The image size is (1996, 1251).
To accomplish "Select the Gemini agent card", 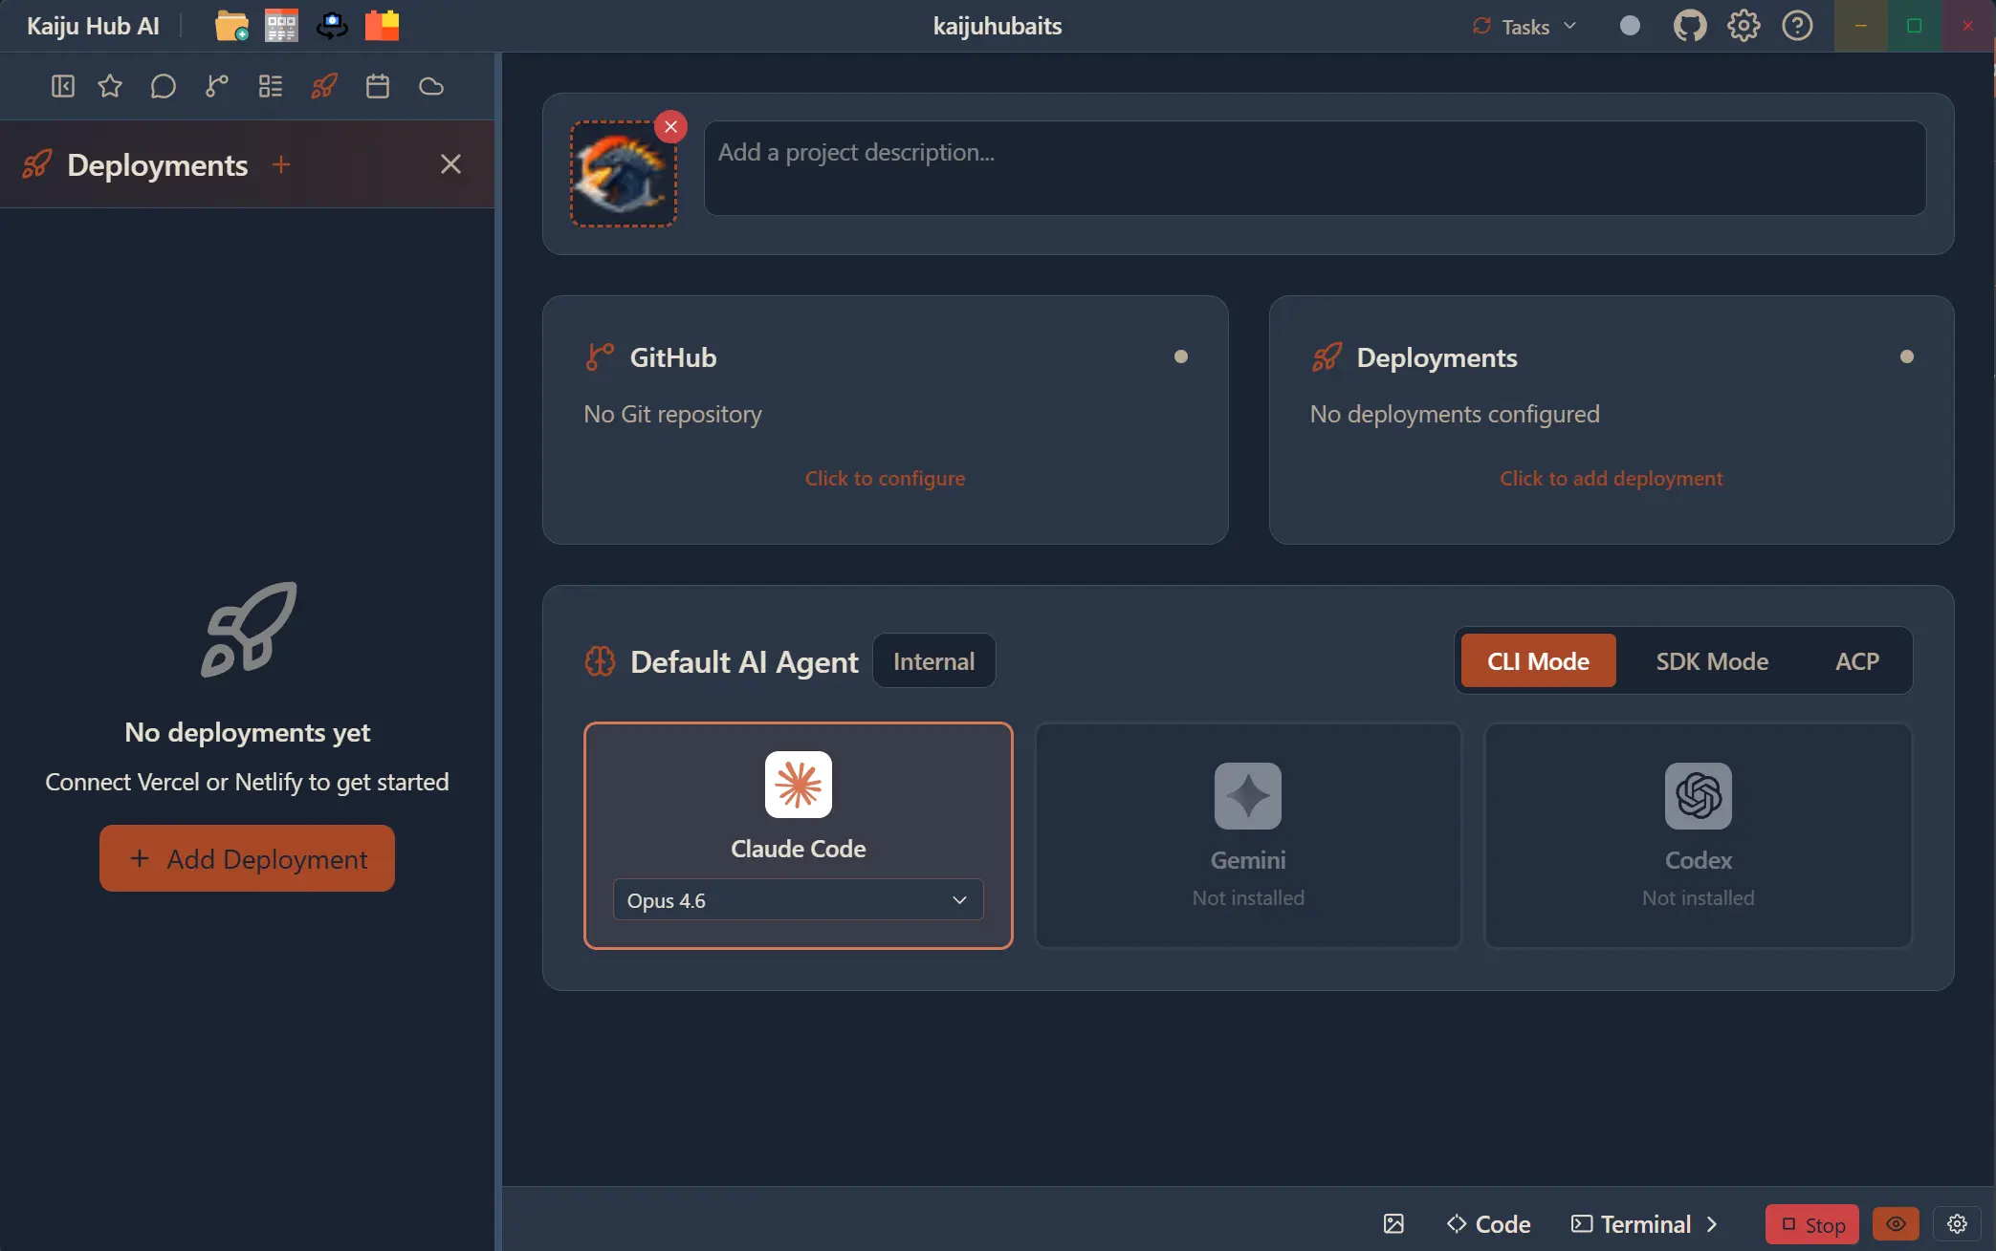I will [x=1248, y=835].
